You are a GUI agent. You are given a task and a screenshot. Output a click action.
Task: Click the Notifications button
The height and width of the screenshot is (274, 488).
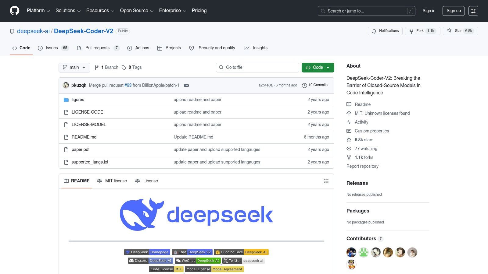(385, 31)
